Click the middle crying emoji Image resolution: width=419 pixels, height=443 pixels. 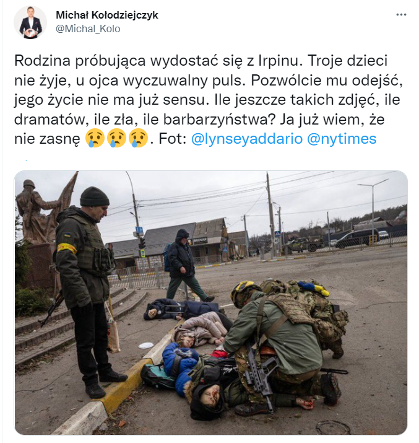click(116, 138)
